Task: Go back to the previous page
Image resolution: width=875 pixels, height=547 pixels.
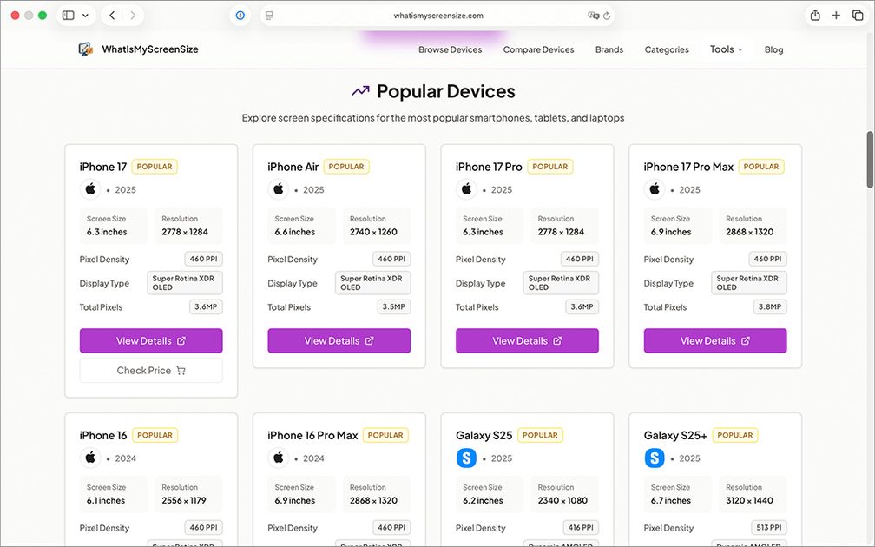Action: click(x=113, y=16)
